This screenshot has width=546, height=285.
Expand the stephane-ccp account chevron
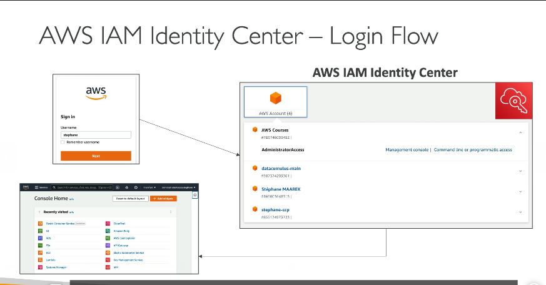(520, 212)
